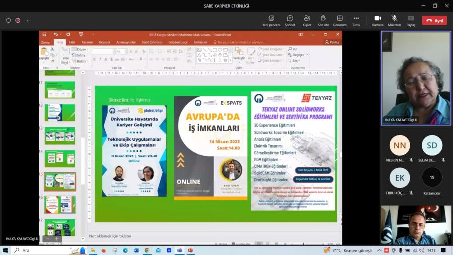Viewport: 453px width, 255px height.
Task: Open Yeni pencere in Teams toolbar
Action: 271,21
